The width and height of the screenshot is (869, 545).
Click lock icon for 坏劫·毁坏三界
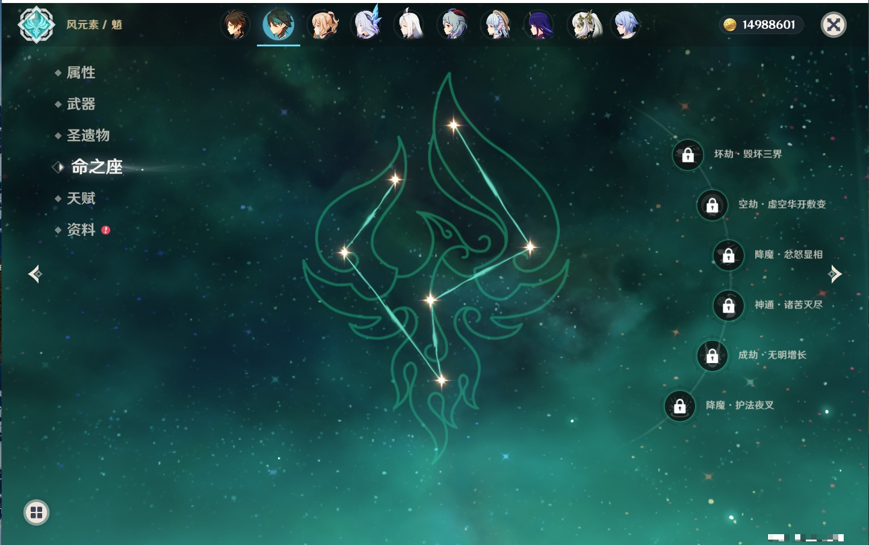688,155
